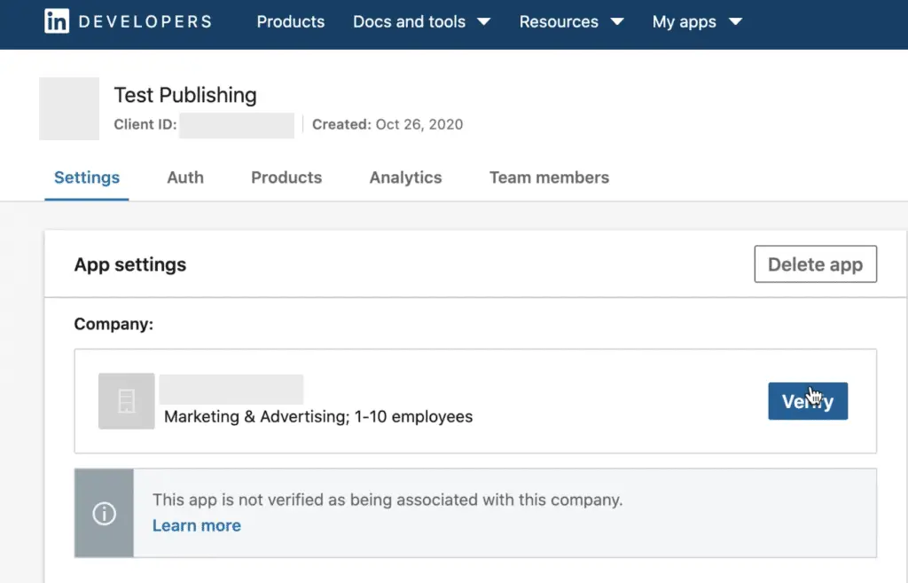This screenshot has height=583, width=908.
Task: Click the company building logo placeholder
Action: pos(126,401)
